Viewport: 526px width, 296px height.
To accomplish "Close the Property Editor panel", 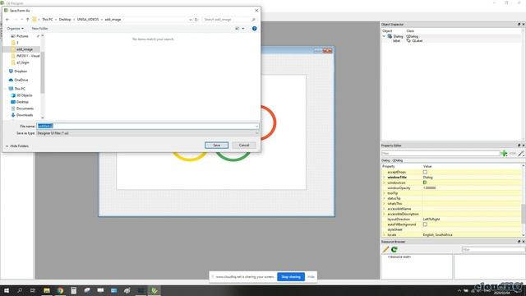I will click(524, 146).
